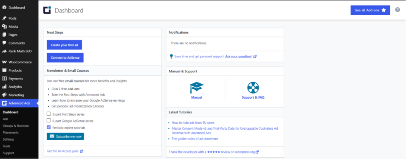Click the five-star review link on wordpress.org
Image resolution: width=406 pixels, height=159 pixels.
(212, 152)
